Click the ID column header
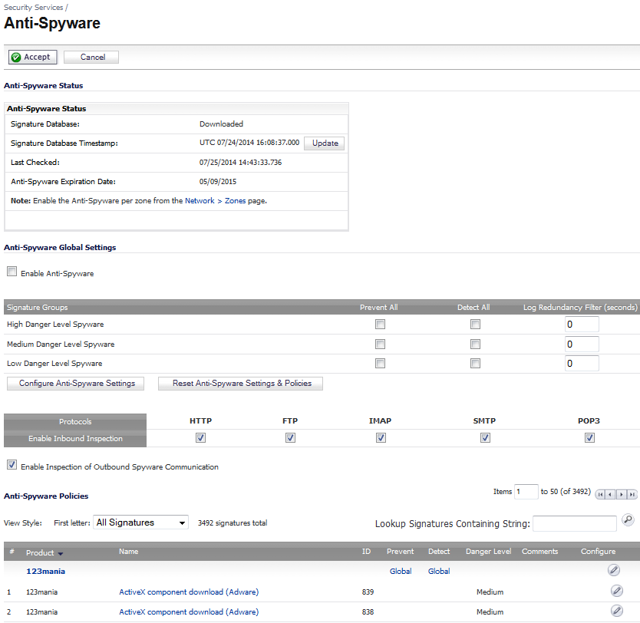This screenshot has height=623, width=640. 366,552
